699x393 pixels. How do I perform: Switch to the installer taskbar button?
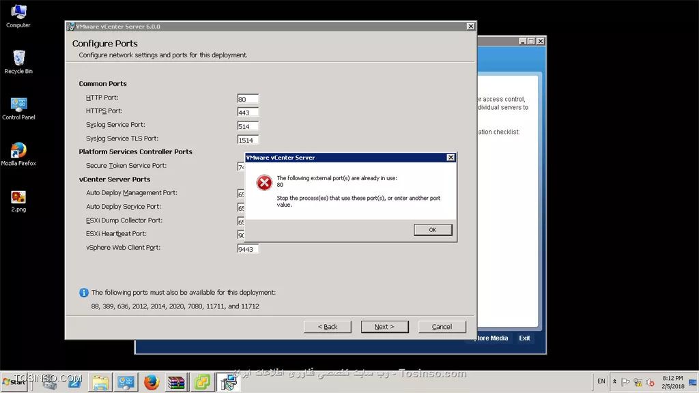pyautogui.click(x=228, y=382)
